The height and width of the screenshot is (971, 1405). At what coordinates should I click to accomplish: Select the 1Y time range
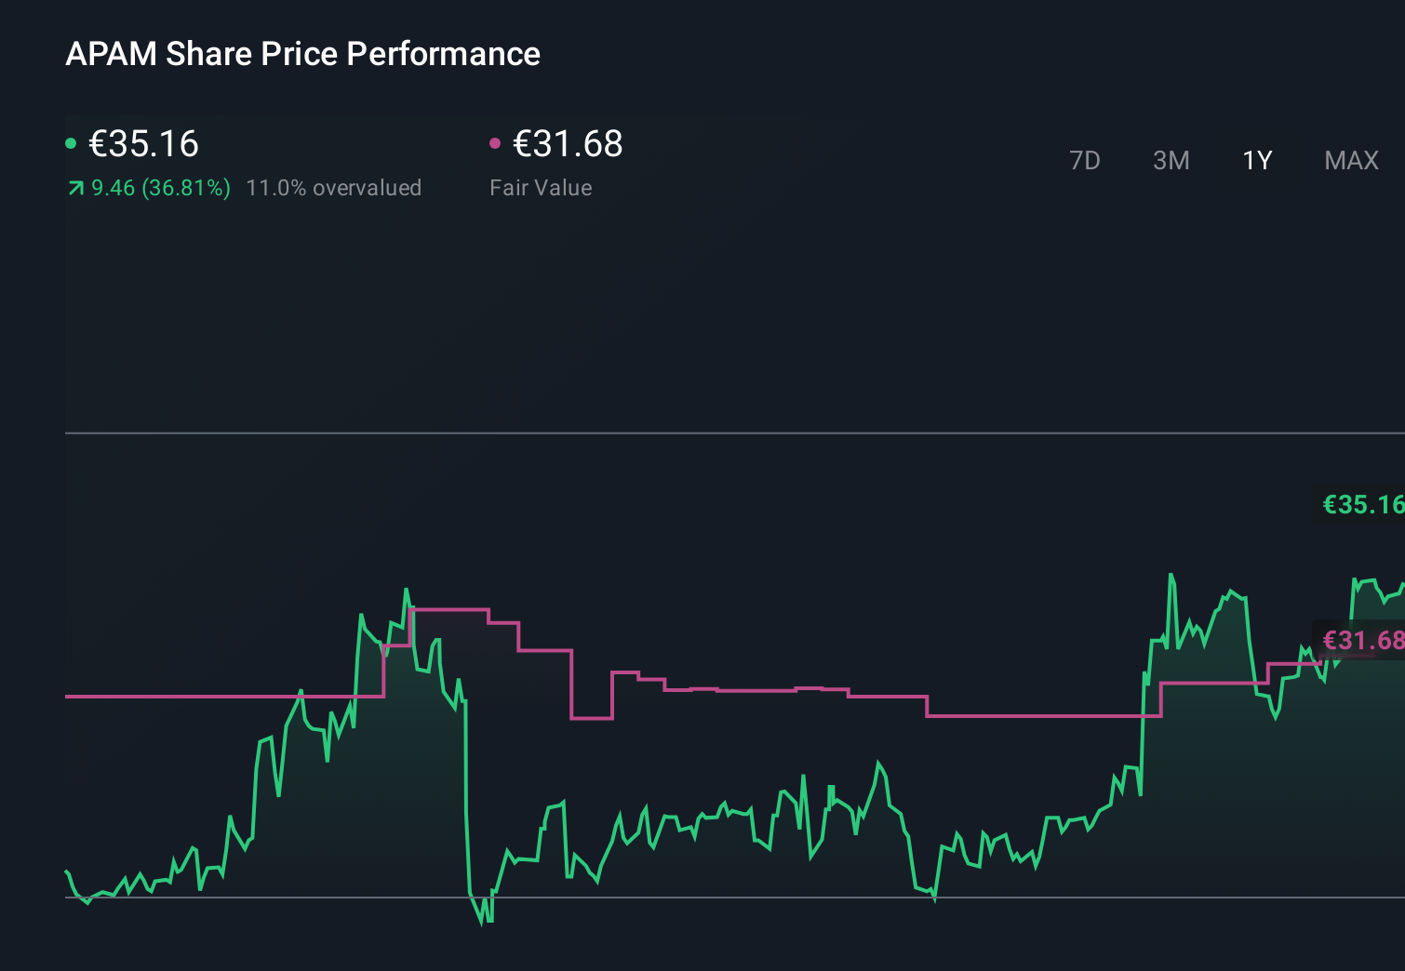click(1257, 160)
